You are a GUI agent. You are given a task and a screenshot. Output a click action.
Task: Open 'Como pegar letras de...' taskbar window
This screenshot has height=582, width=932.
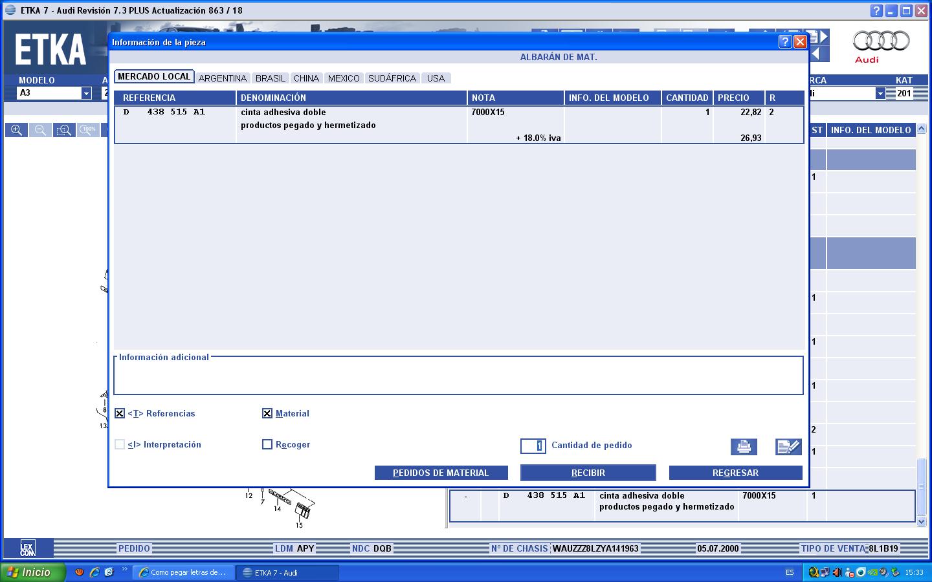183,572
